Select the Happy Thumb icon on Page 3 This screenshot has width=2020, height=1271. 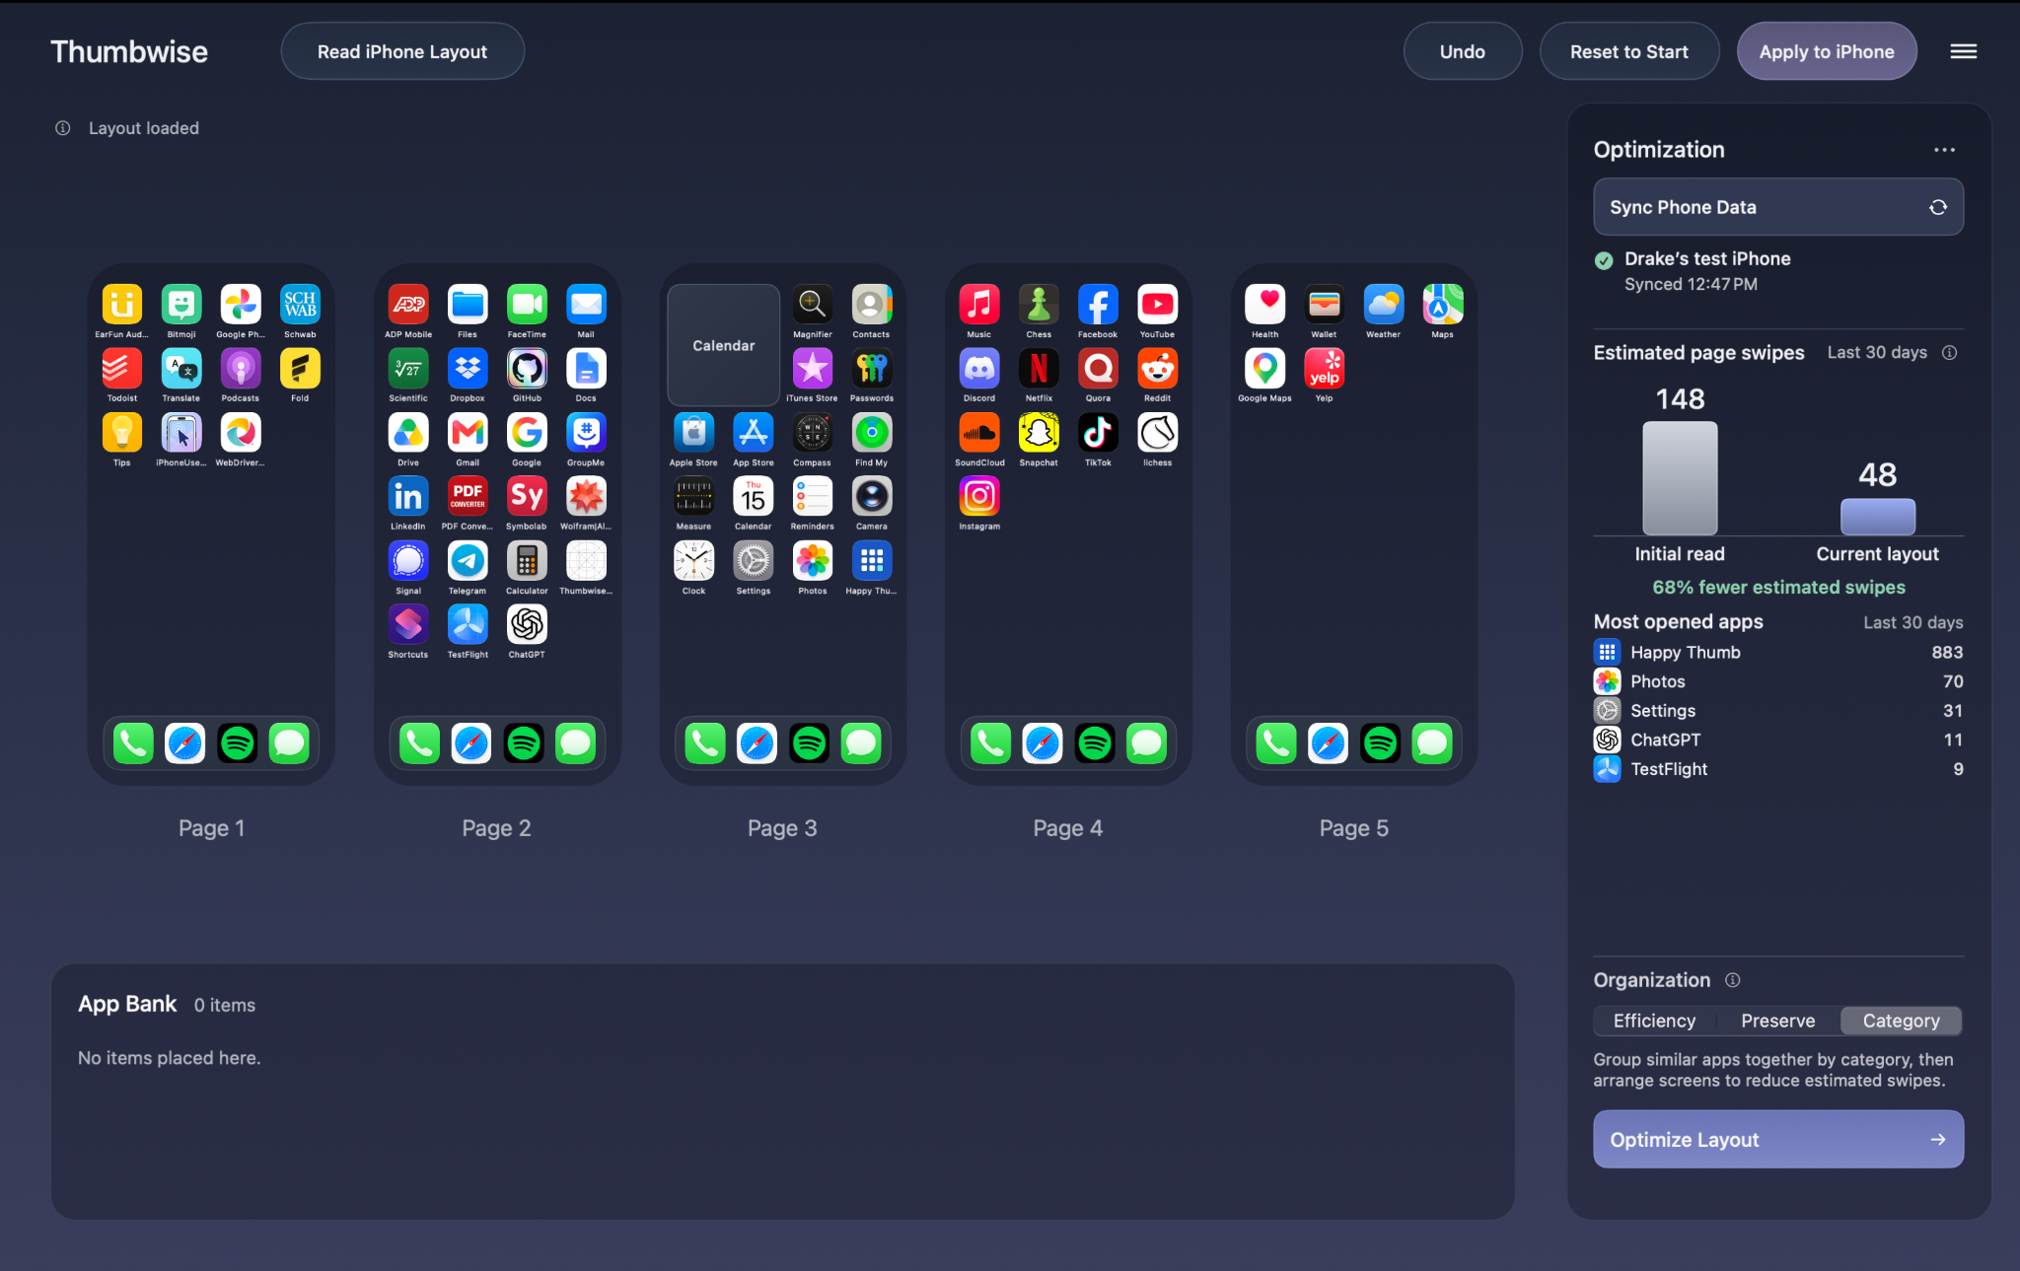tap(872, 561)
